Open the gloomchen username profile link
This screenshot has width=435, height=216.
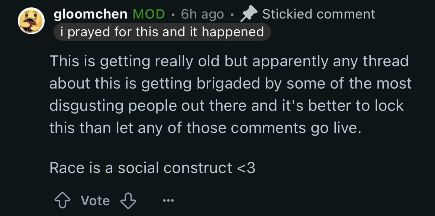(90, 14)
